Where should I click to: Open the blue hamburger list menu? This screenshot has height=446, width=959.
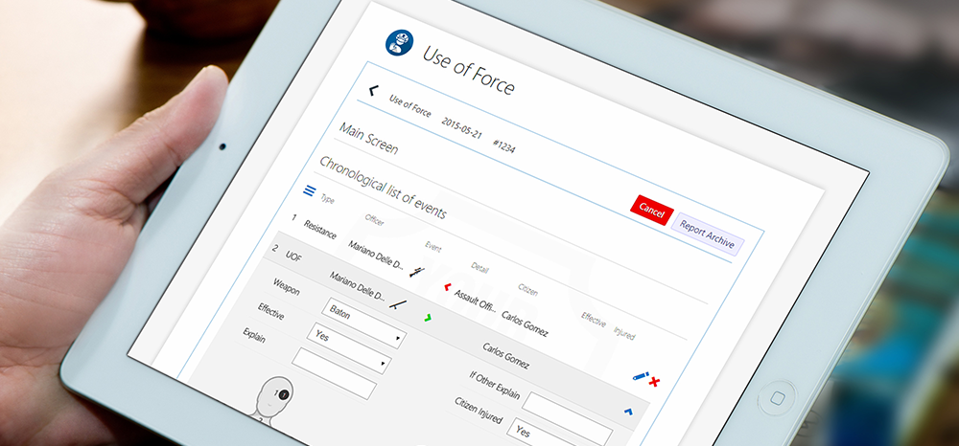309,190
